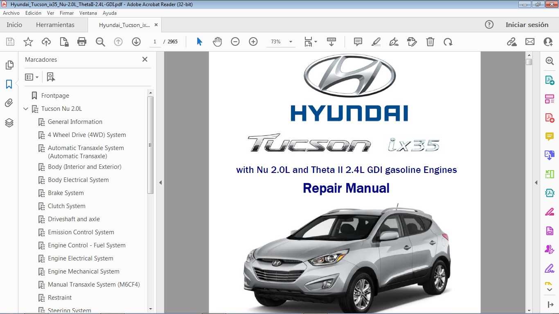Open Body Electrical System bookmark

(x=78, y=180)
